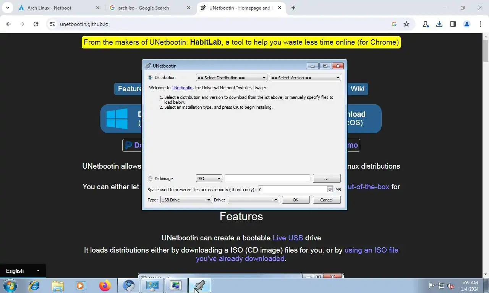Browse for disk image with ... button
Viewport: 489px width, 293px height.
pos(327,179)
